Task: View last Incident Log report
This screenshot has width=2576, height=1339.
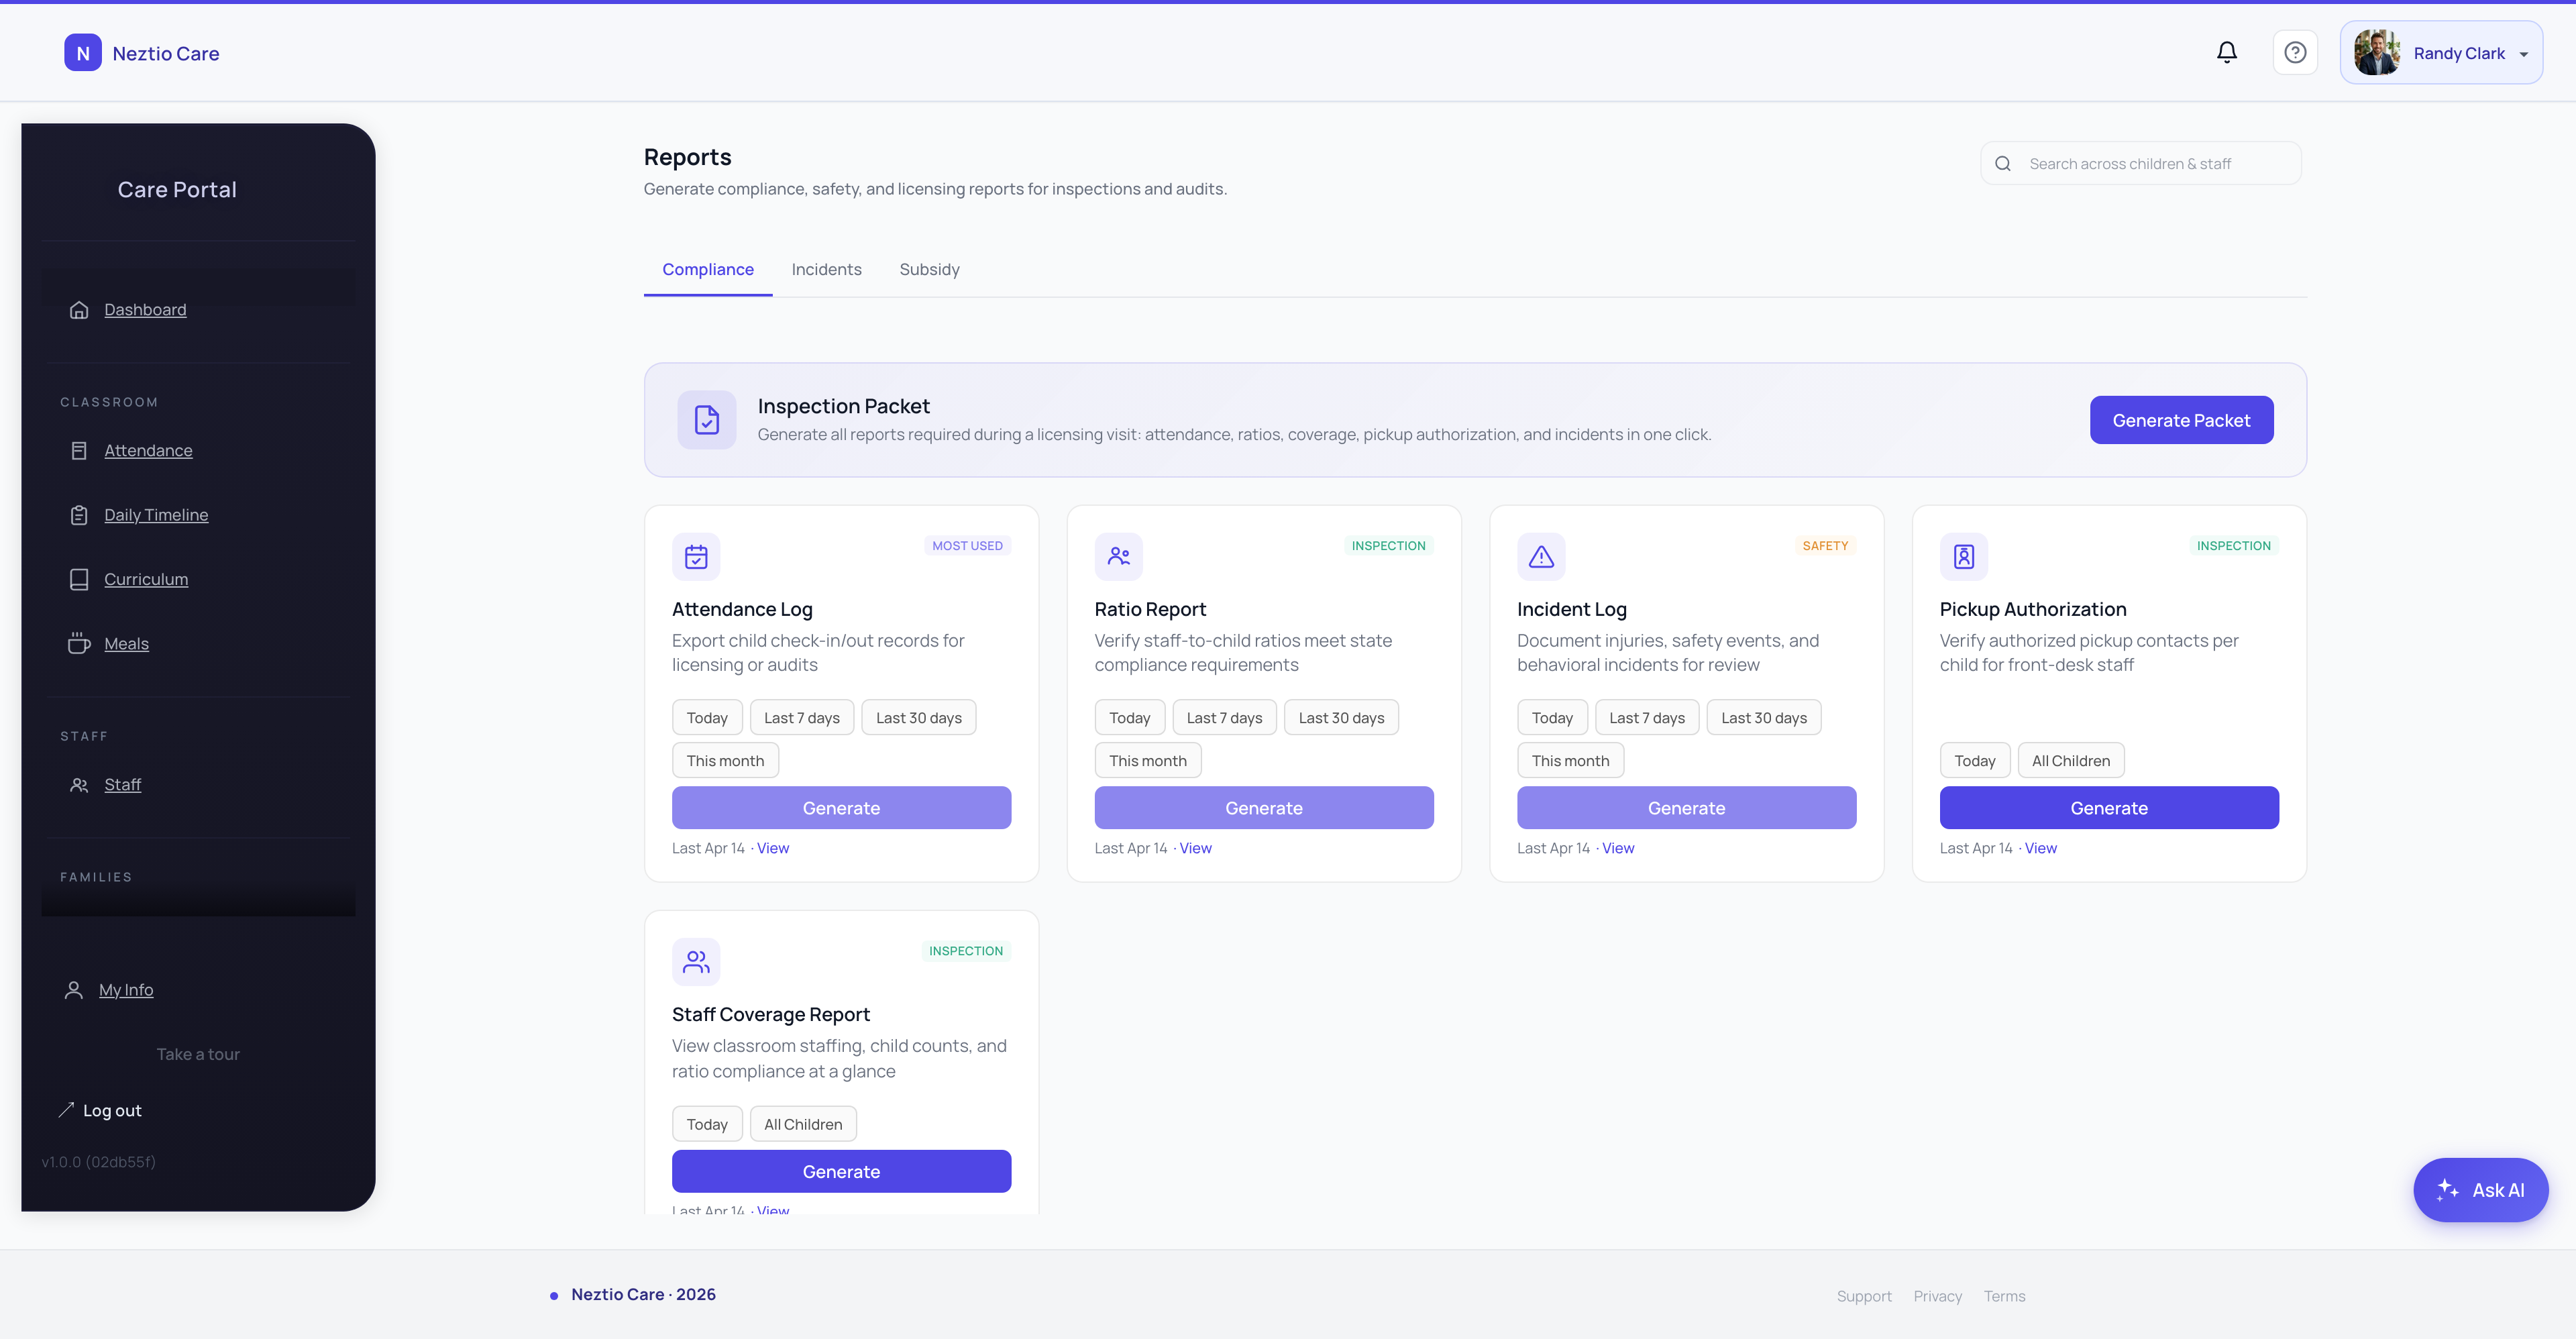Action: click(x=1618, y=848)
